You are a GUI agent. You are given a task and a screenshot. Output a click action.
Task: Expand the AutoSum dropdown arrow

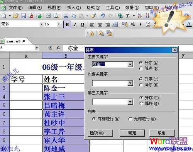[134, 16]
